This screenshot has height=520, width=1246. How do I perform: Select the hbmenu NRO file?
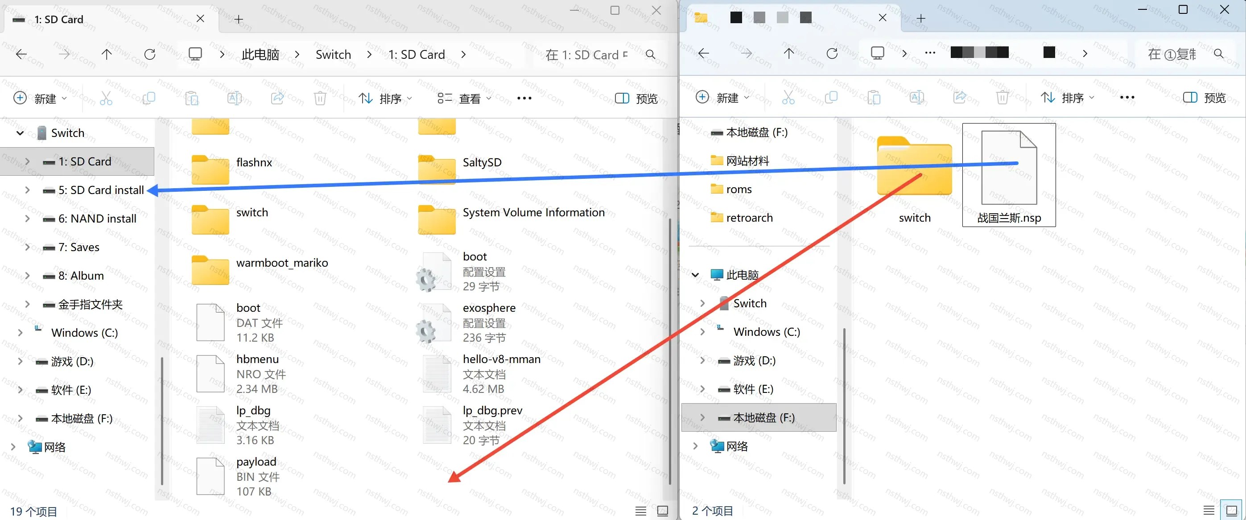242,373
